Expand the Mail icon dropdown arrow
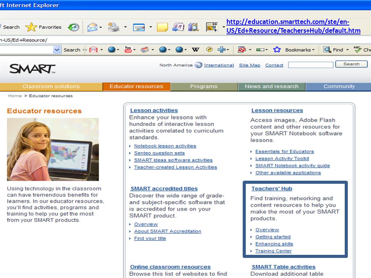371x278 pixels. coord(101,27)
